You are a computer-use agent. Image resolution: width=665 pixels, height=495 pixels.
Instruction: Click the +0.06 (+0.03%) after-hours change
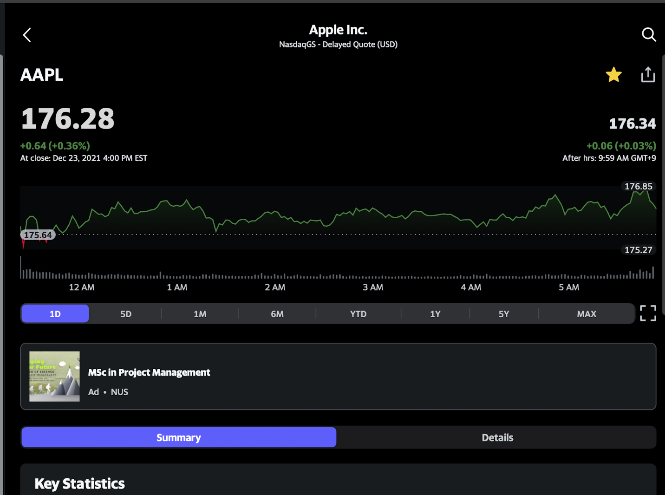coord(621,146)
